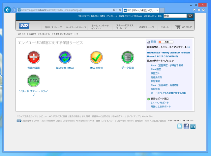The image size is (211, 156).
Task: Open RMA 履歴 link
Action: [x=156, y=69]
